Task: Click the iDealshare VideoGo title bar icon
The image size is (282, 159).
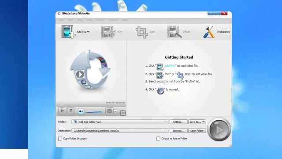Action: (59, 14)
